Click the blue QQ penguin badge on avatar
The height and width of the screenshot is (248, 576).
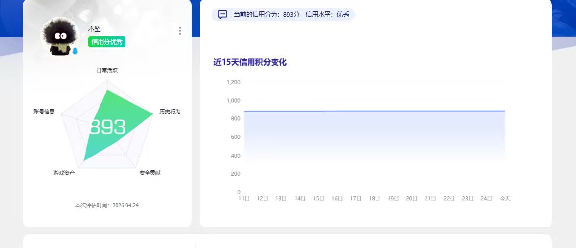pos(75,51)
